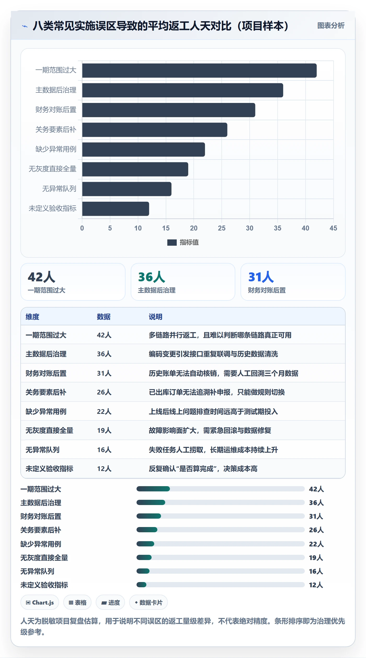Click the 36人 主数据后治理 data card
This screenshot has height=658, width=366.
pyautogui.click(x=183, y=282)
